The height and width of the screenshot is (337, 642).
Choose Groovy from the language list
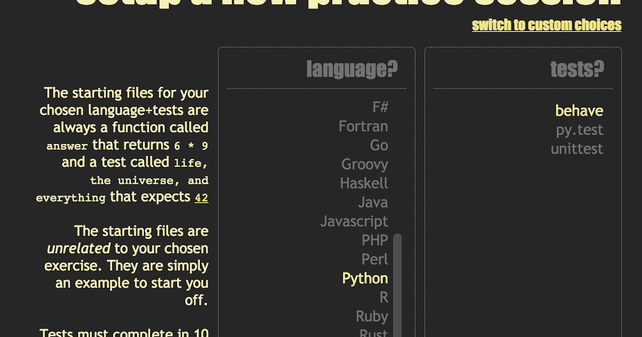[364, 164]
